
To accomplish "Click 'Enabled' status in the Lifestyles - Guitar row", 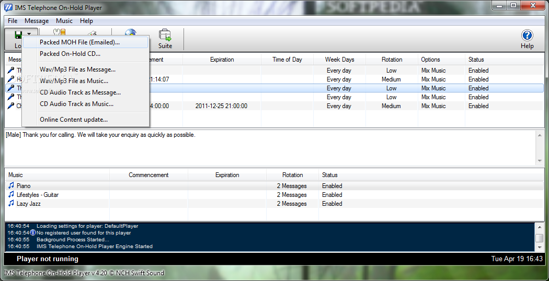I will point(332,195).
